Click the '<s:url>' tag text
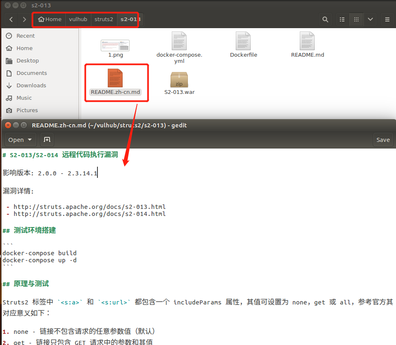Viewport: 396px width, 345px height. pyautogui.click(x=114, y=302)
